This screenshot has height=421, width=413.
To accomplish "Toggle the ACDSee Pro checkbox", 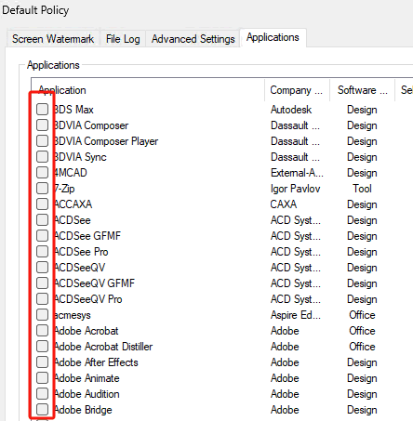I will point(42,251).
